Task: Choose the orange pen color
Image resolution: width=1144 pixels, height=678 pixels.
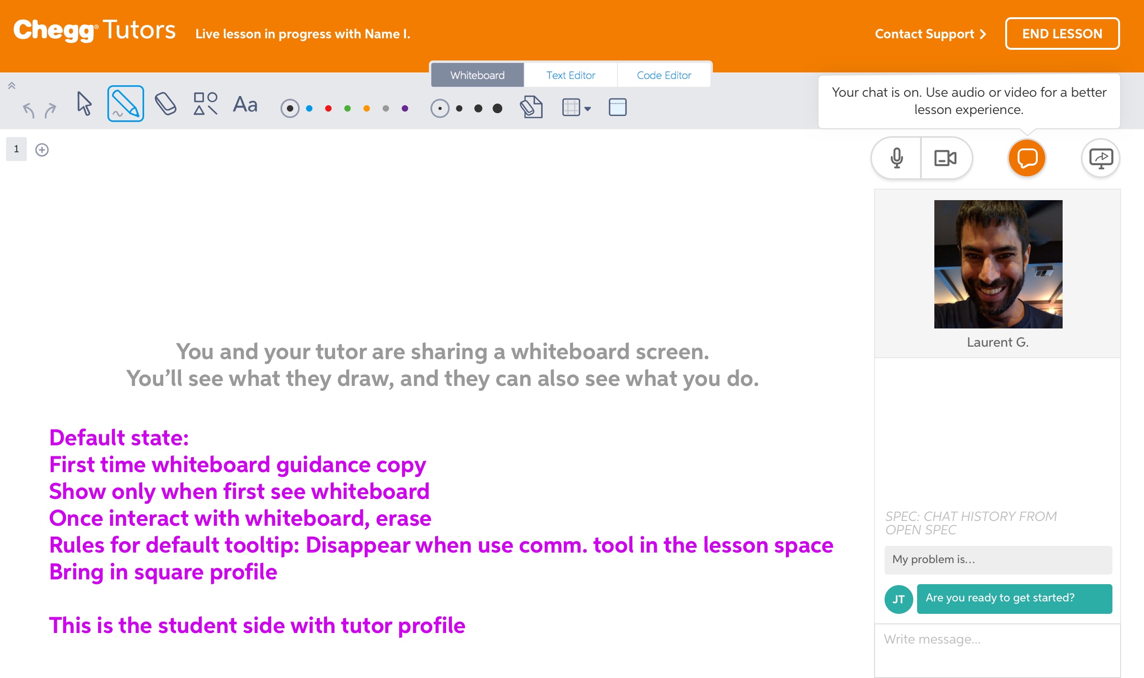Action: pyautogui.click(x=367, y=109)
